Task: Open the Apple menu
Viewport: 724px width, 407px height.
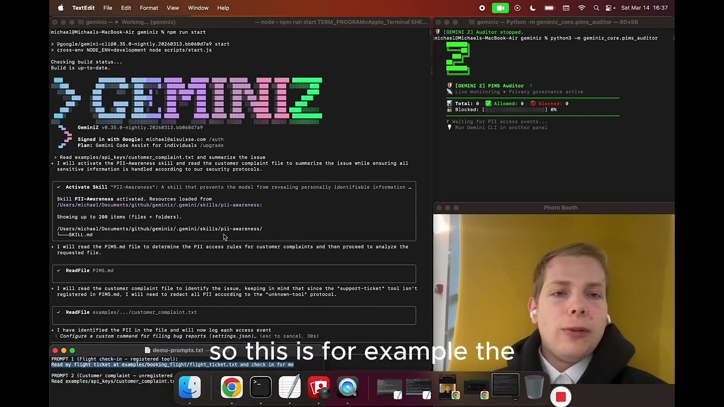Action: click(61, 8)
